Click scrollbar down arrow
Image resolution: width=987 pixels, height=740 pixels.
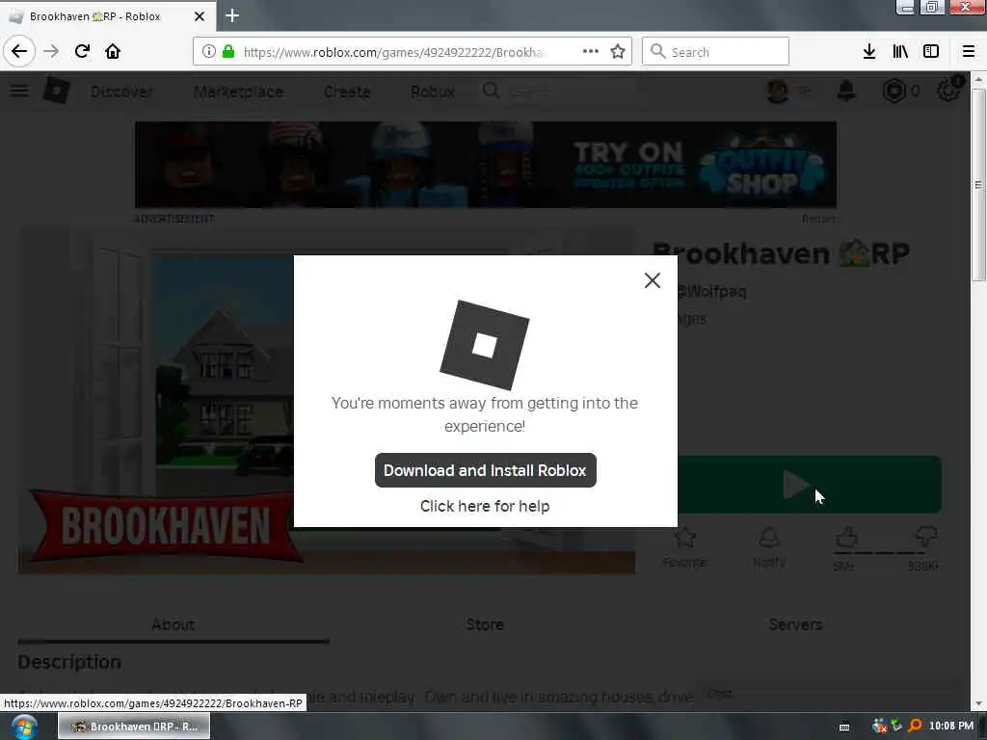(978, 704)
